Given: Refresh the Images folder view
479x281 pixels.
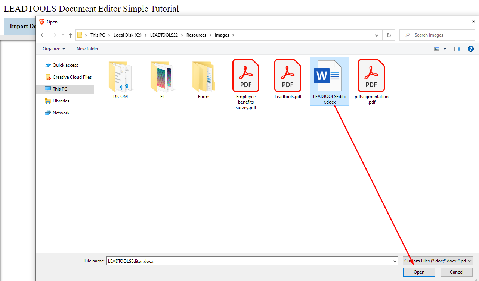Looking at the screenshot, I should (x=389, y=35).
